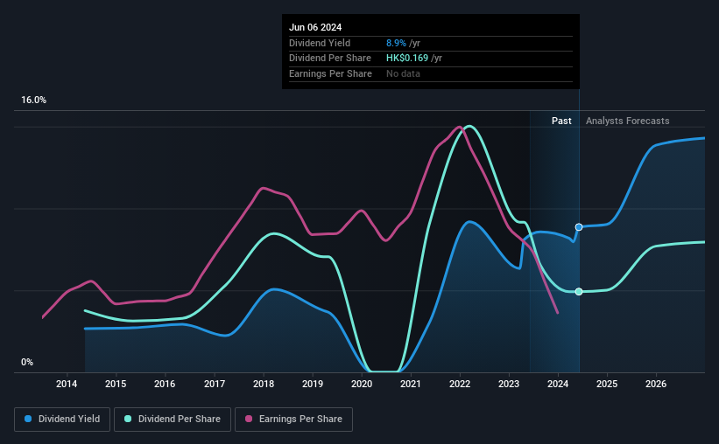
Task: Click the pink Earnings Per Share legend dot
Action: 249,419
